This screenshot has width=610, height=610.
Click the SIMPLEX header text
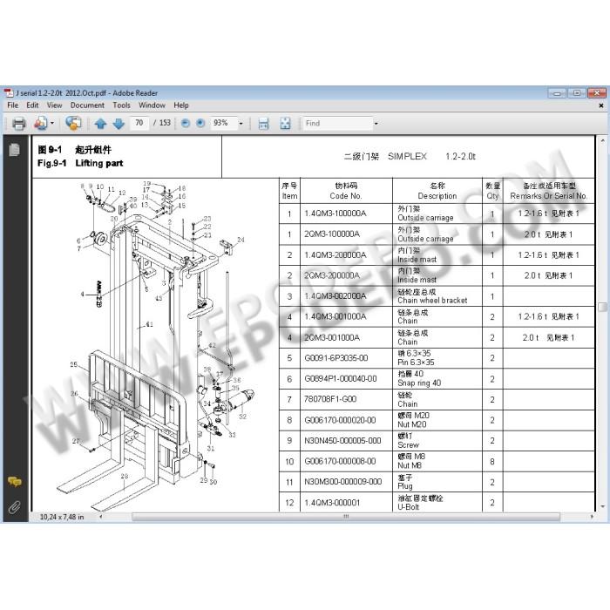click(x=407, y=156)
